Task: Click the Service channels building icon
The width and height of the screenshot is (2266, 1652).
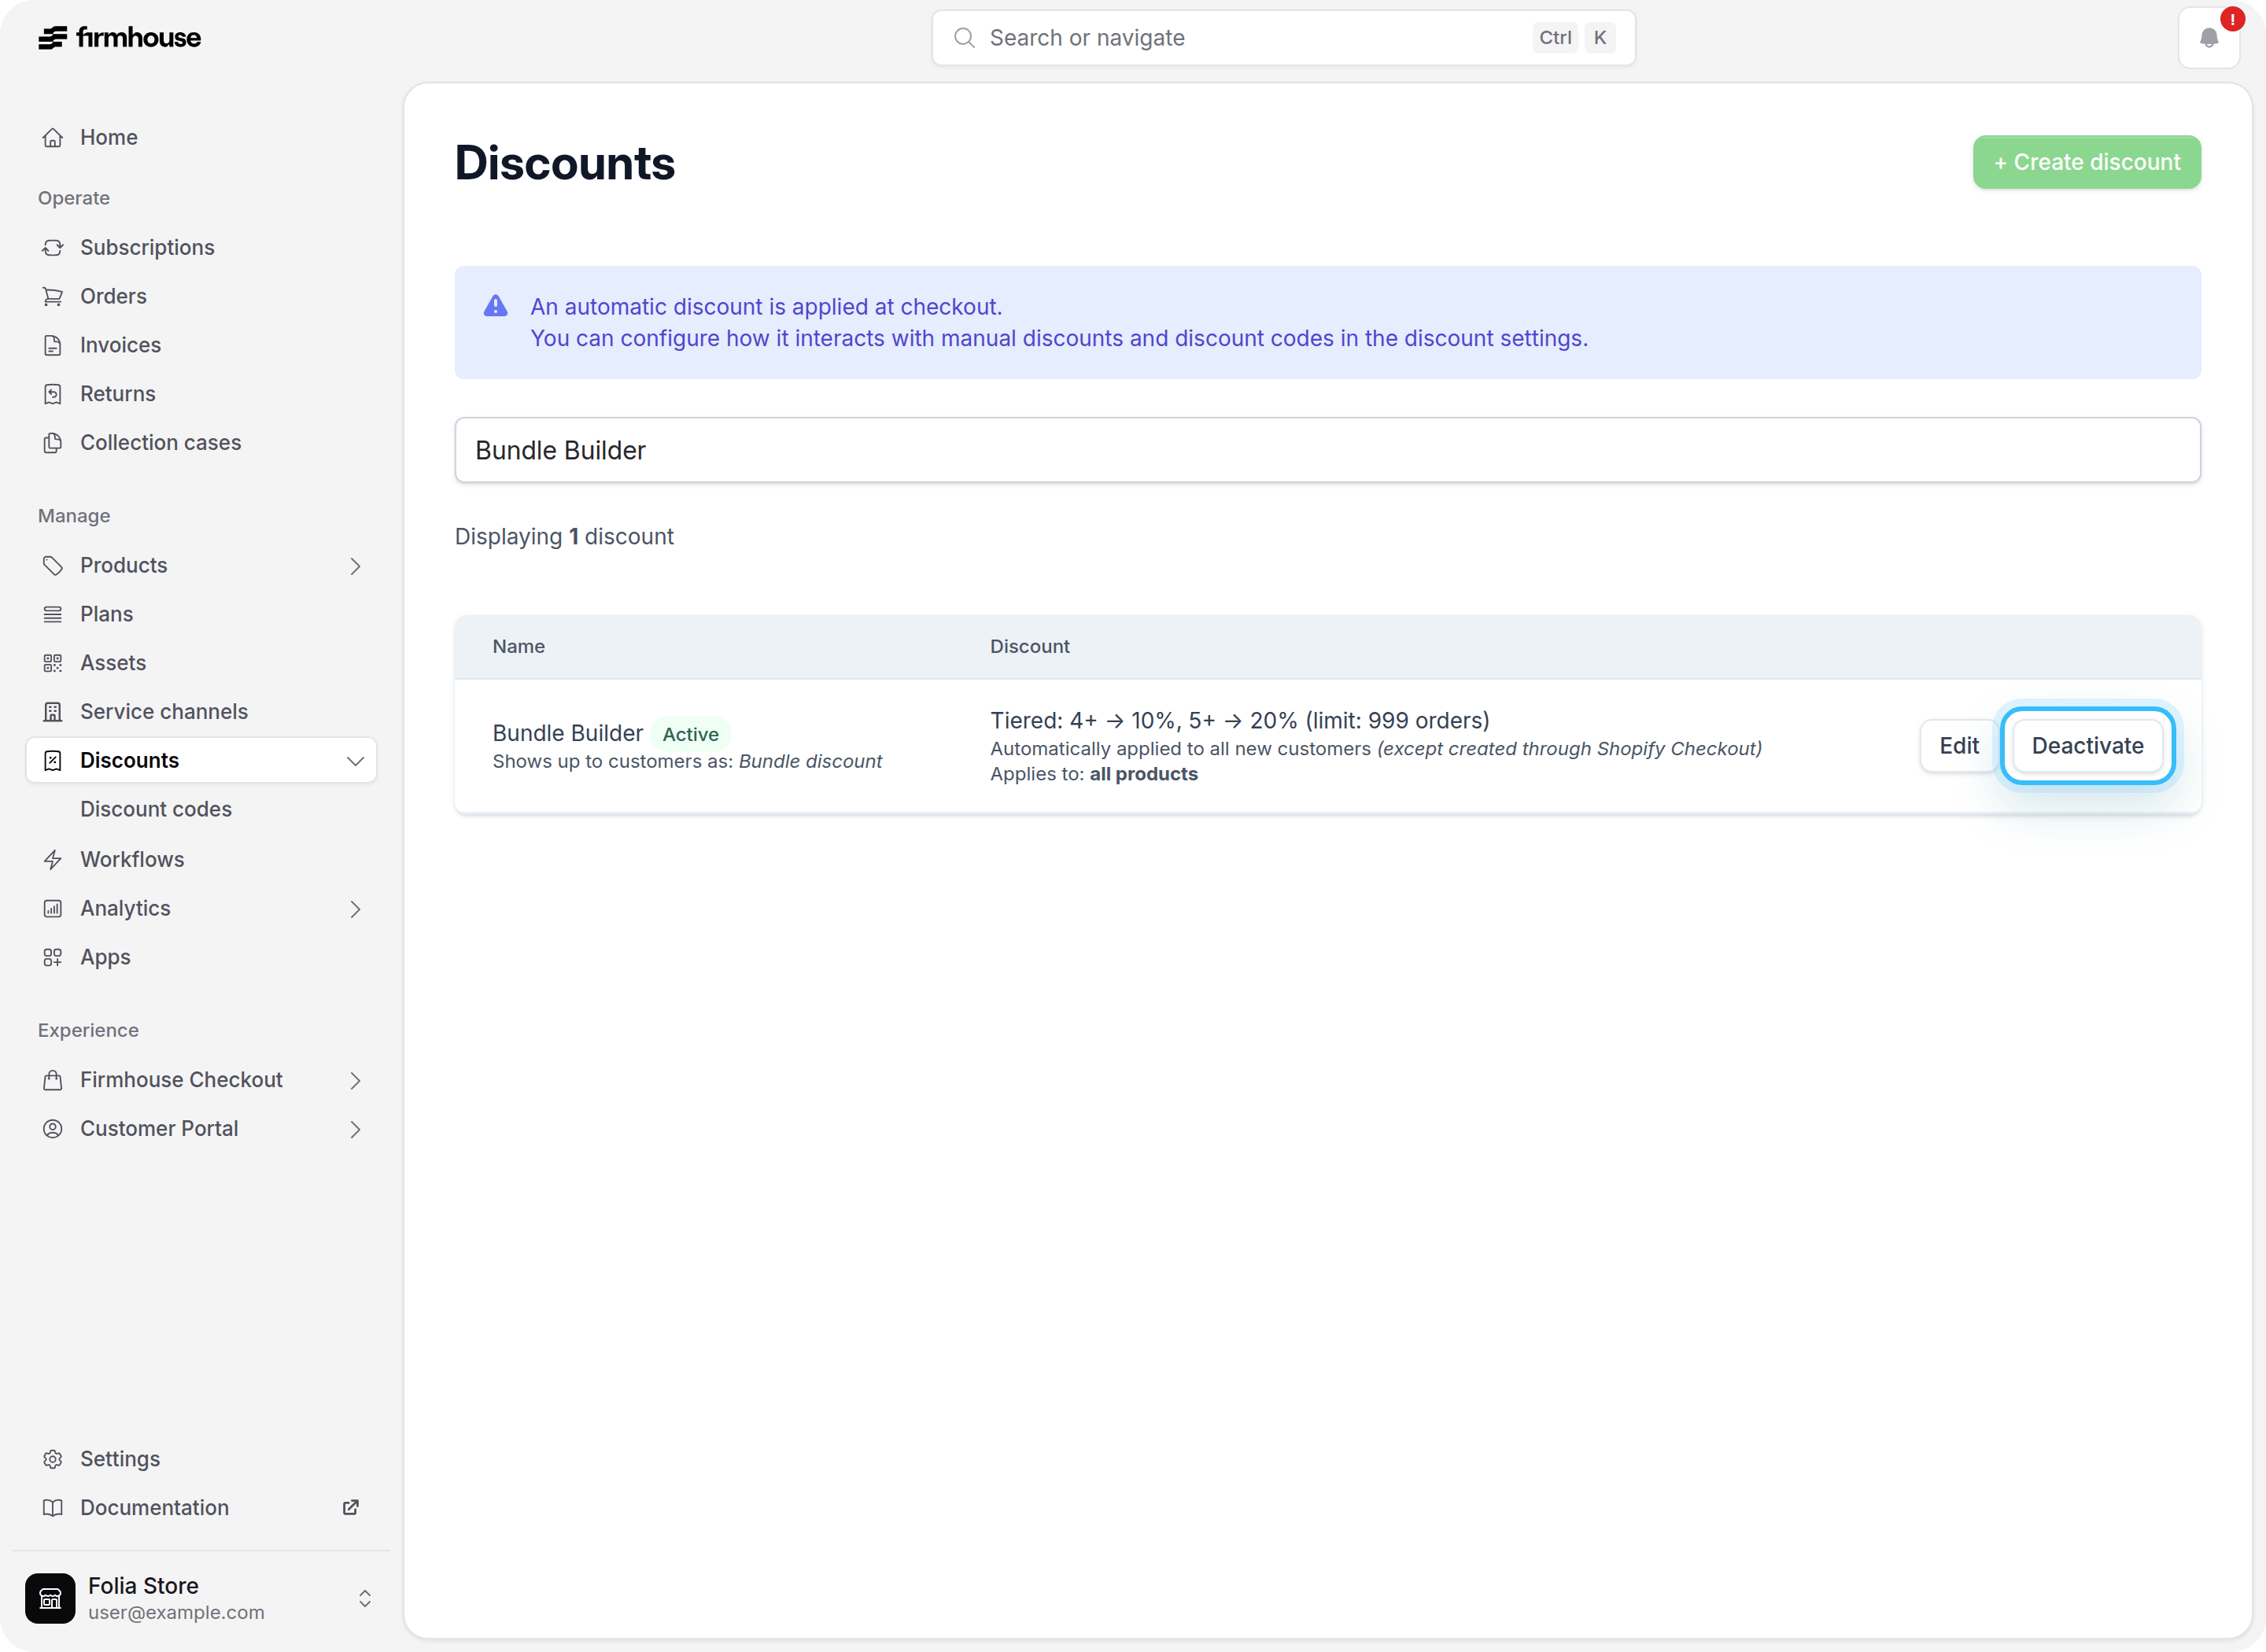Action: [53, 712]
